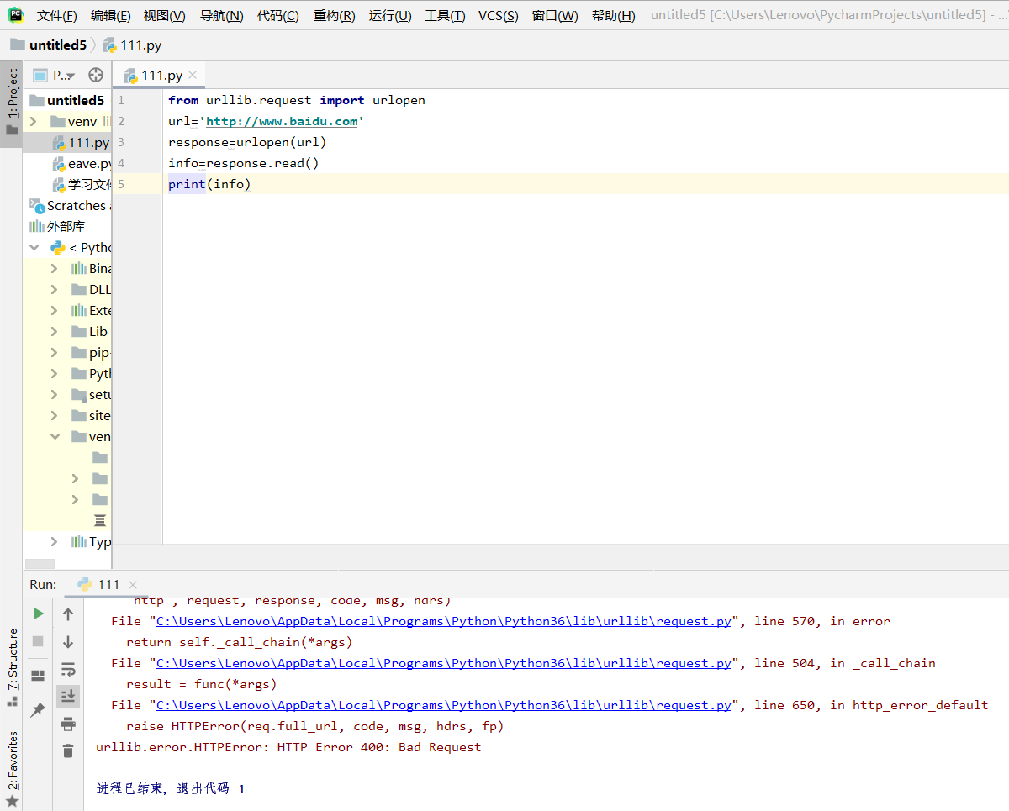Open request.py link on the line 504 traceback

point(443,663)
